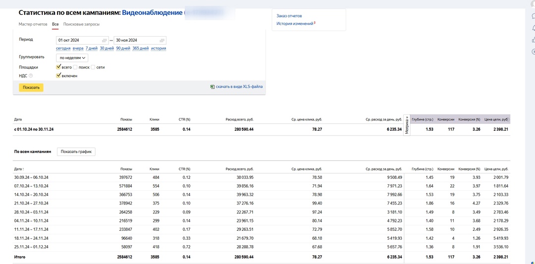Screen dimensions: 535x264
Task: Open the 'по неделям' grouping dropdown
Action: pos(72,58)
